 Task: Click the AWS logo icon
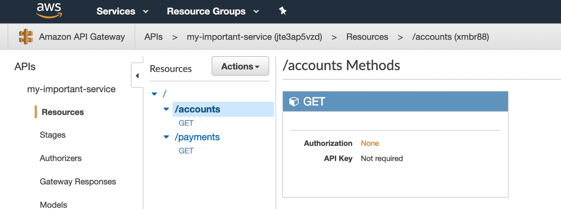click(x=49, y=11)
